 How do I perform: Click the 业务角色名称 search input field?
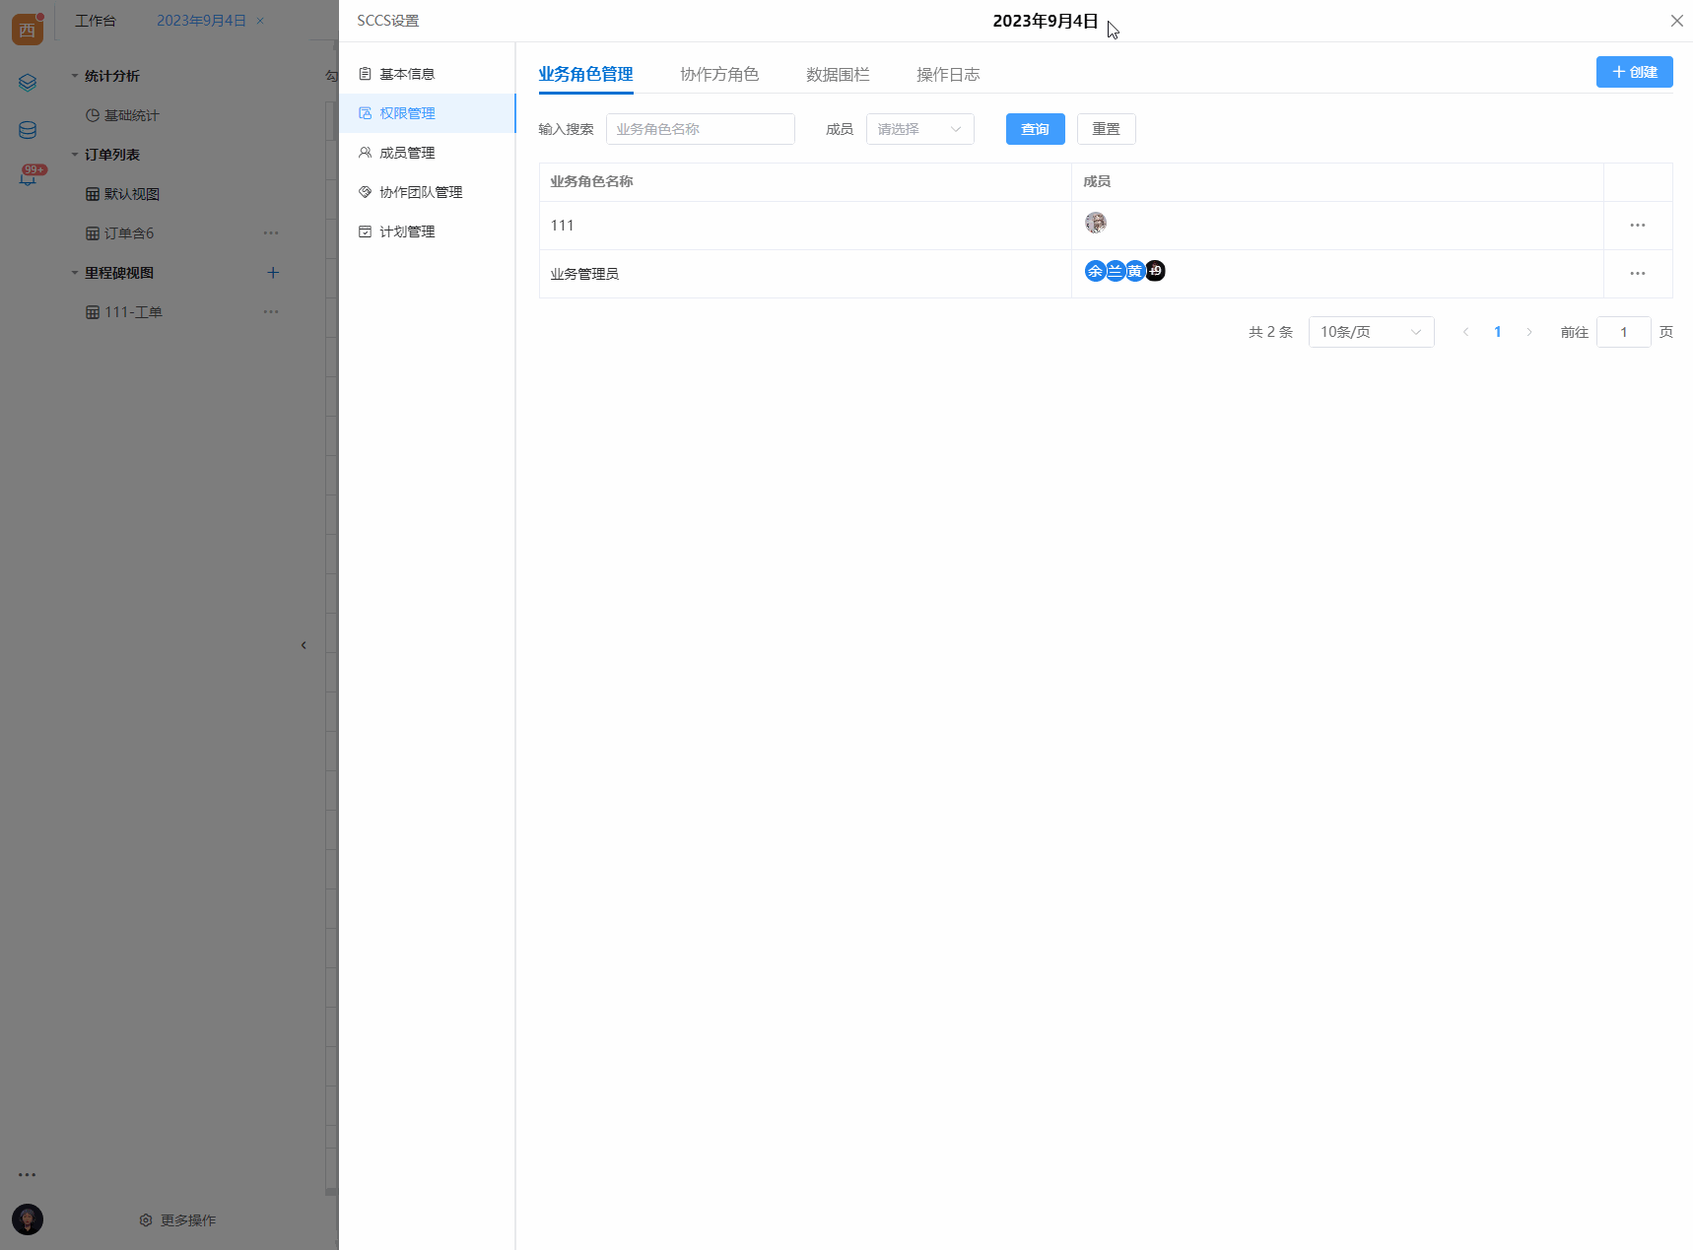point(700,129)
